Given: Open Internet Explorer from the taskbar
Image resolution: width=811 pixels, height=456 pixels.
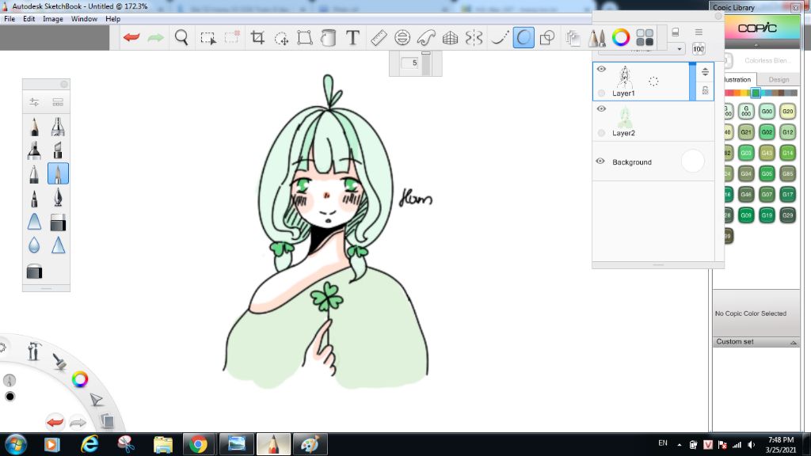Looking at the screenshot, I should click(x=89, y=444).
